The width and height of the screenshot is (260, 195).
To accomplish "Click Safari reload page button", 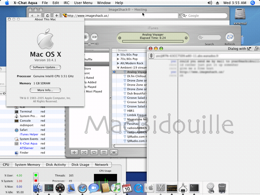I will 47,15.
